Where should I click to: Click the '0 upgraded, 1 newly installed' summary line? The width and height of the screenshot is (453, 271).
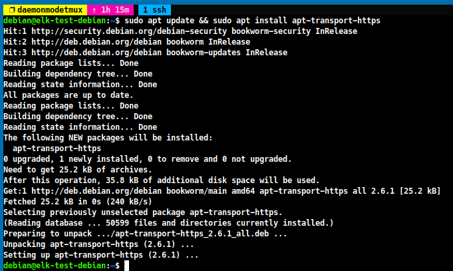(x=148, y=159)
